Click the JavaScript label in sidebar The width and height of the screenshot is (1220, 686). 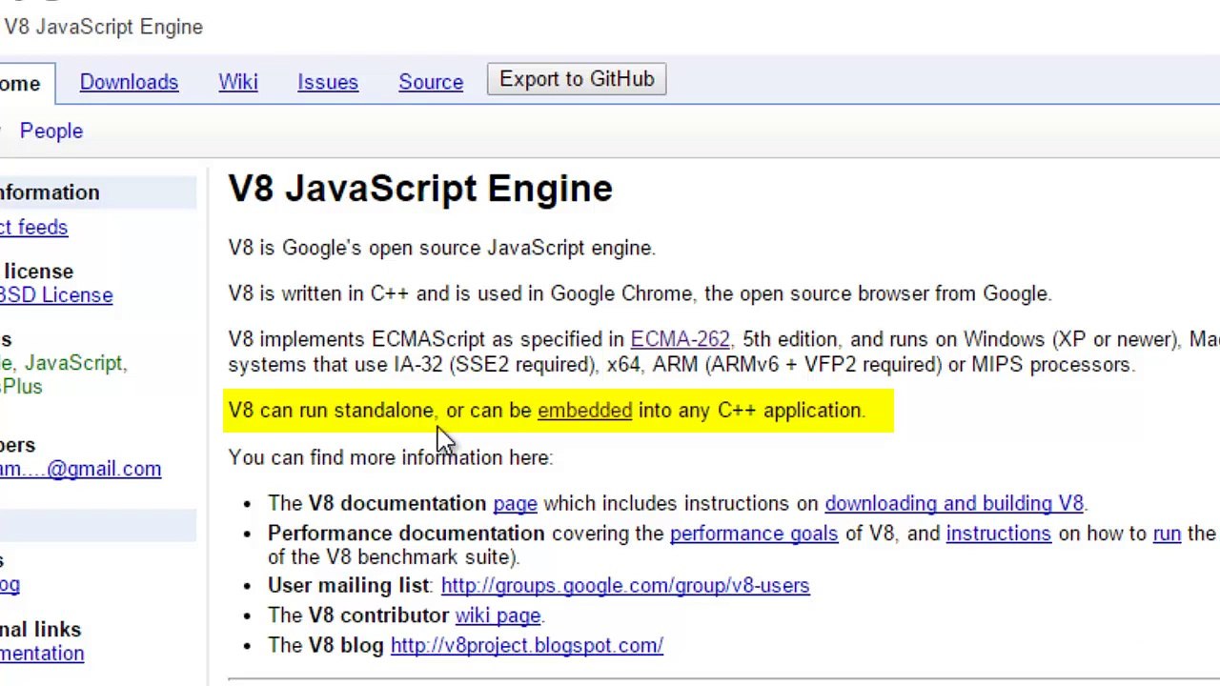tap(73, 363)
